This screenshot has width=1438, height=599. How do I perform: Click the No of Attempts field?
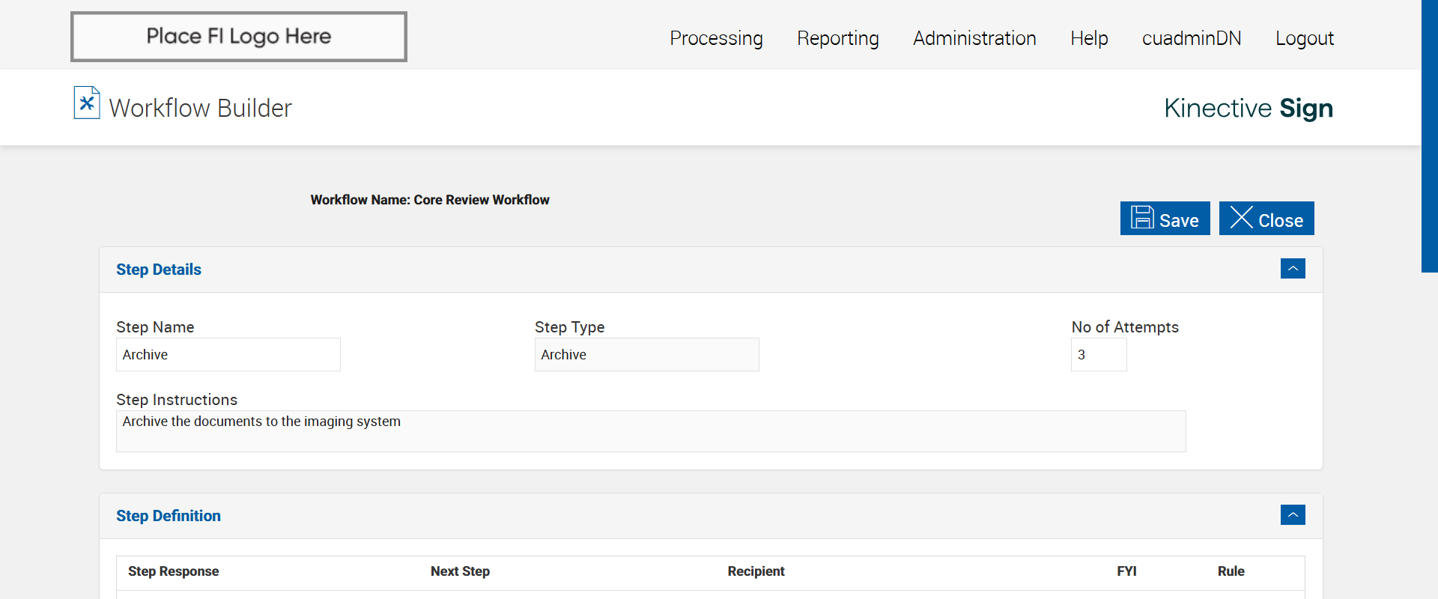(1098, 355)
